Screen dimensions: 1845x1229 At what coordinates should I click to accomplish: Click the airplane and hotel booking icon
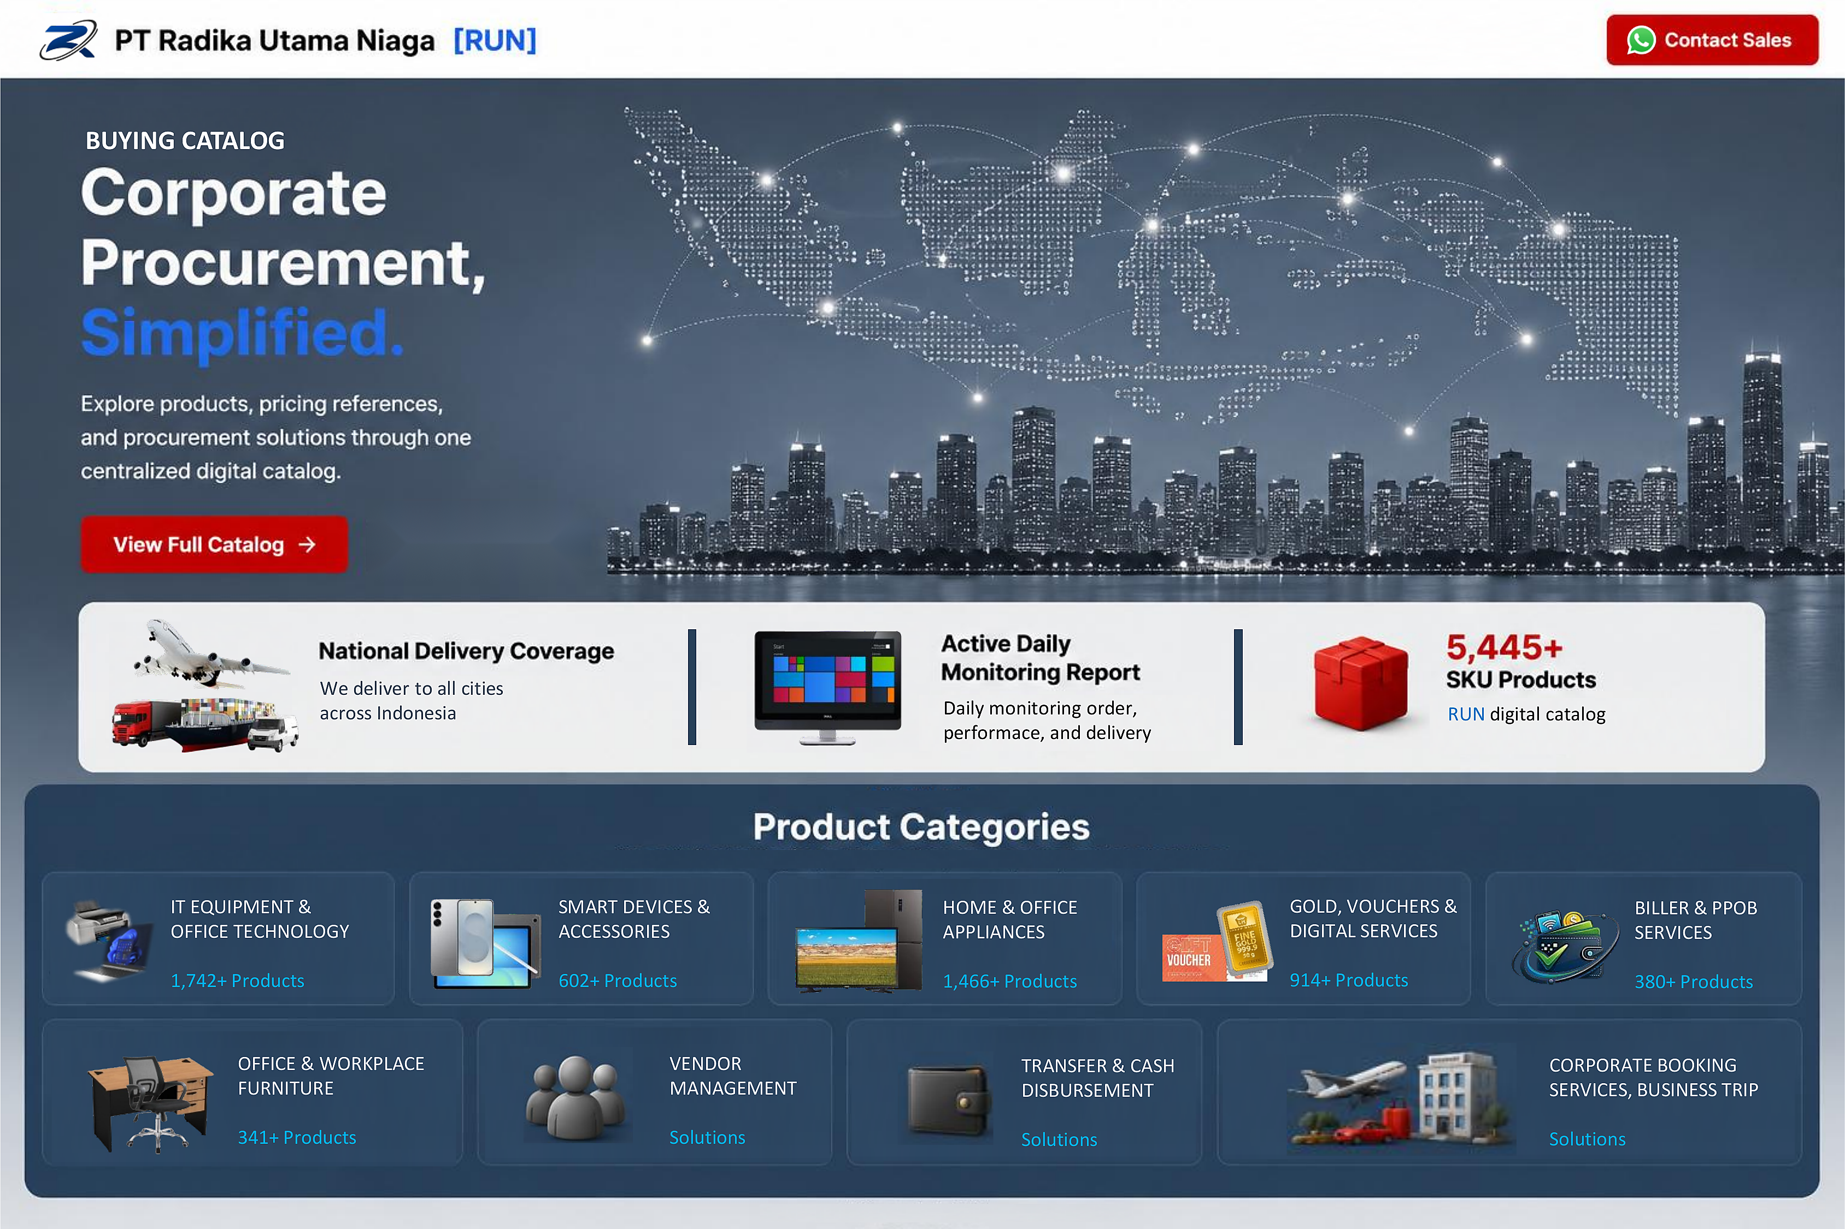pos(1399,1100)
